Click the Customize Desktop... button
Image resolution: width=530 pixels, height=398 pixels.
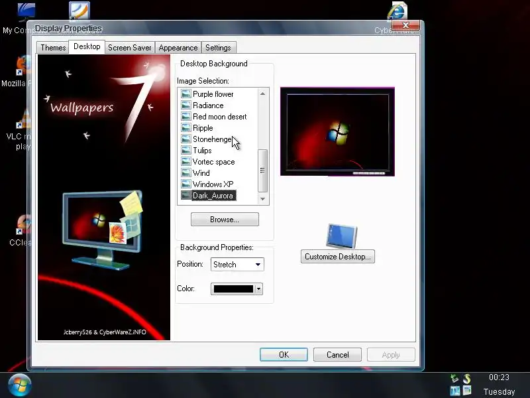click(338, 257)
